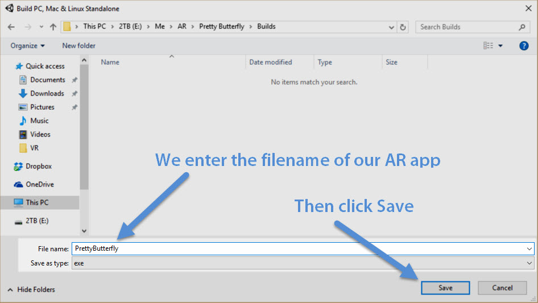Viewport: 538px width, 303px height.
Task: Expand the address bar history dropdown
Action: [391, 27]
